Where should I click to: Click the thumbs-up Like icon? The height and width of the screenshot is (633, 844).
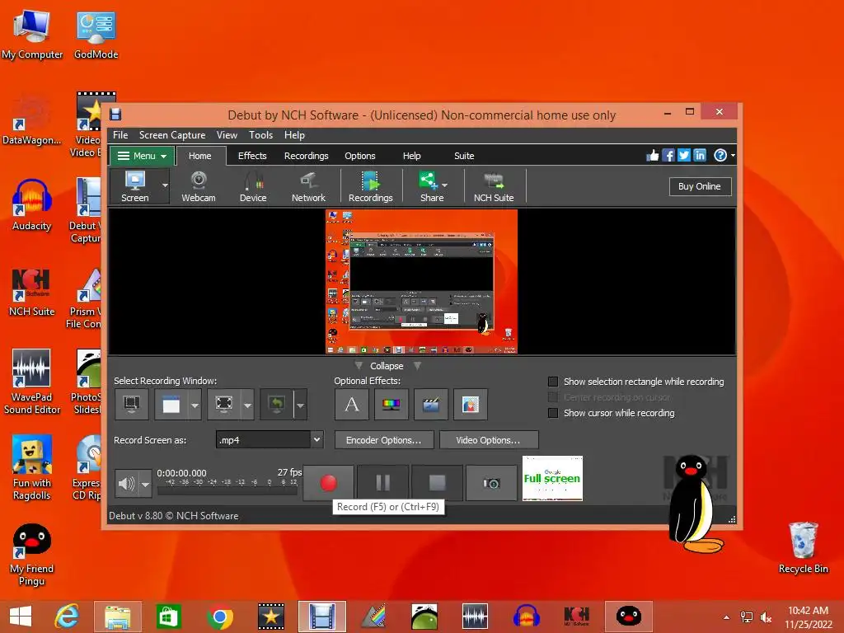tap(653, 156)
